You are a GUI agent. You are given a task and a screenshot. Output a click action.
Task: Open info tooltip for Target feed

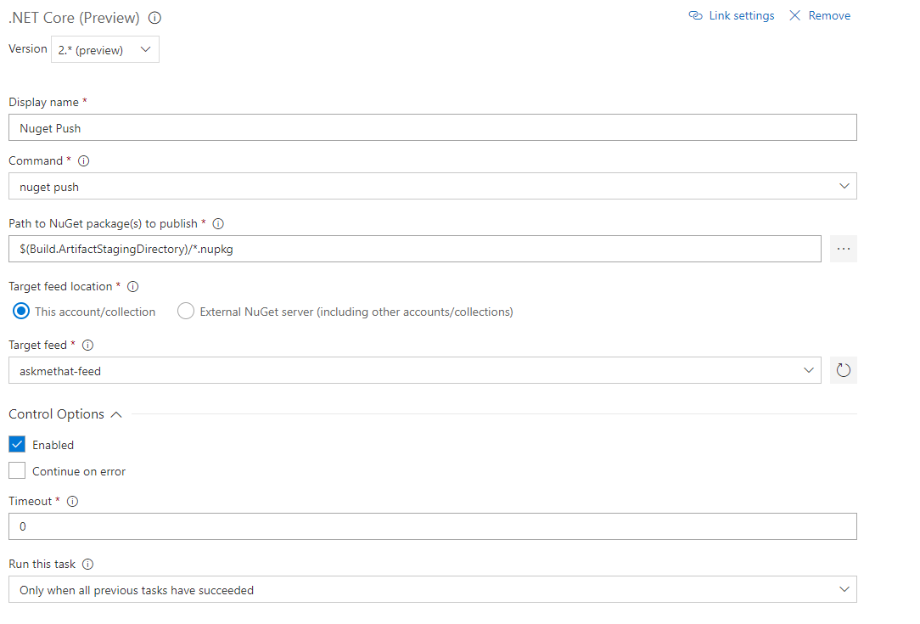click(88, 346)
